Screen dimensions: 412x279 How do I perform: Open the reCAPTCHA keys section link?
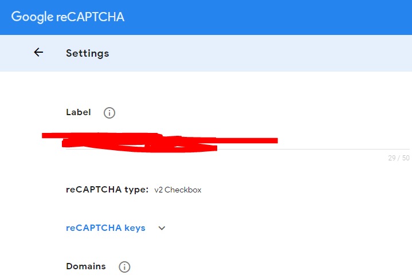click(105, 228)
